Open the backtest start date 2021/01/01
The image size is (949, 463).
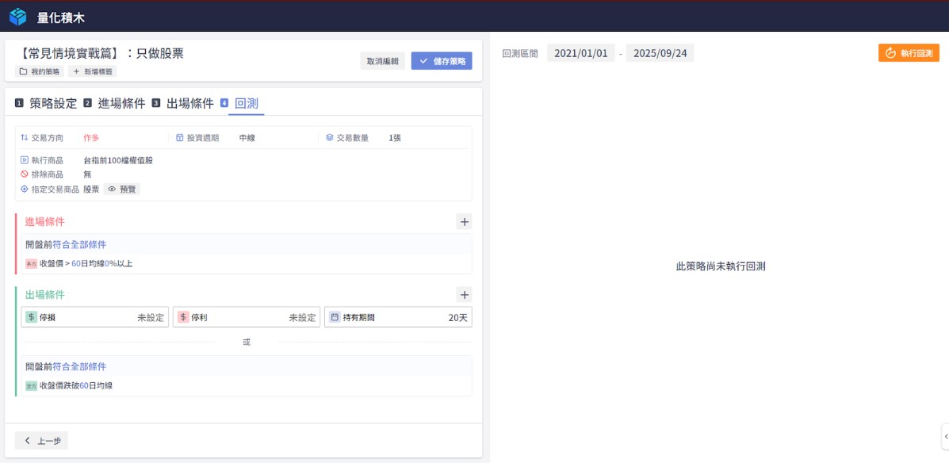[580, 53]
